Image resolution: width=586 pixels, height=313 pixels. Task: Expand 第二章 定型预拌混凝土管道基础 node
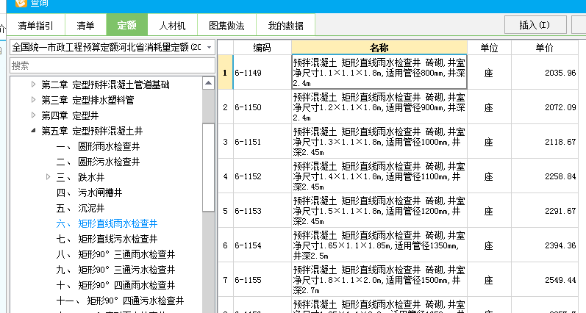(x=33, y=84)
